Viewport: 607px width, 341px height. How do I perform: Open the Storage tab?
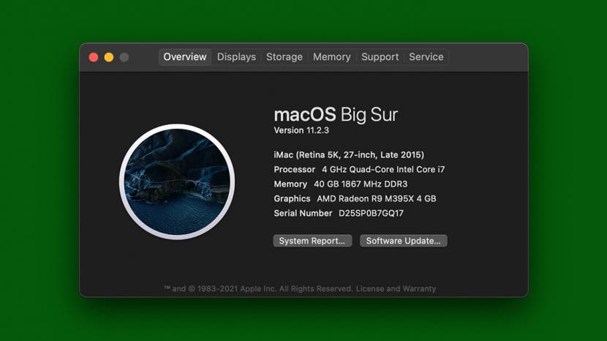(284, 57)
